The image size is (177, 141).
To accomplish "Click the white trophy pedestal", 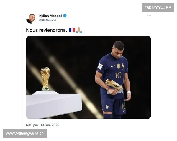I will pos(54,105).
